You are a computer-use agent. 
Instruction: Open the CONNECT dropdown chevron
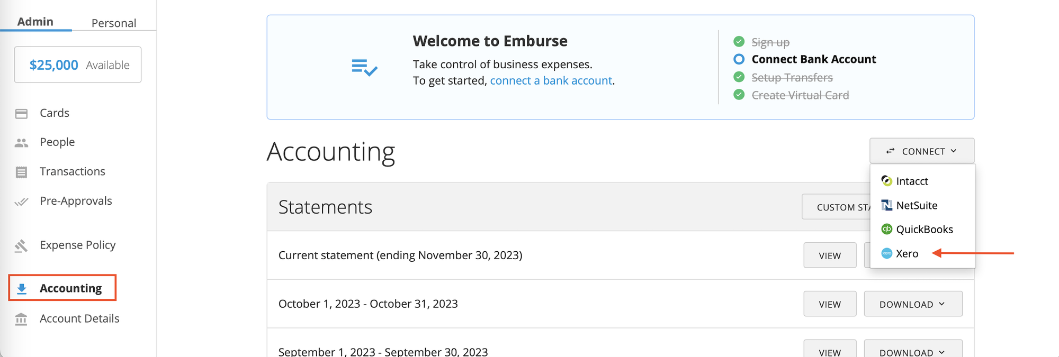pos(954,150)
